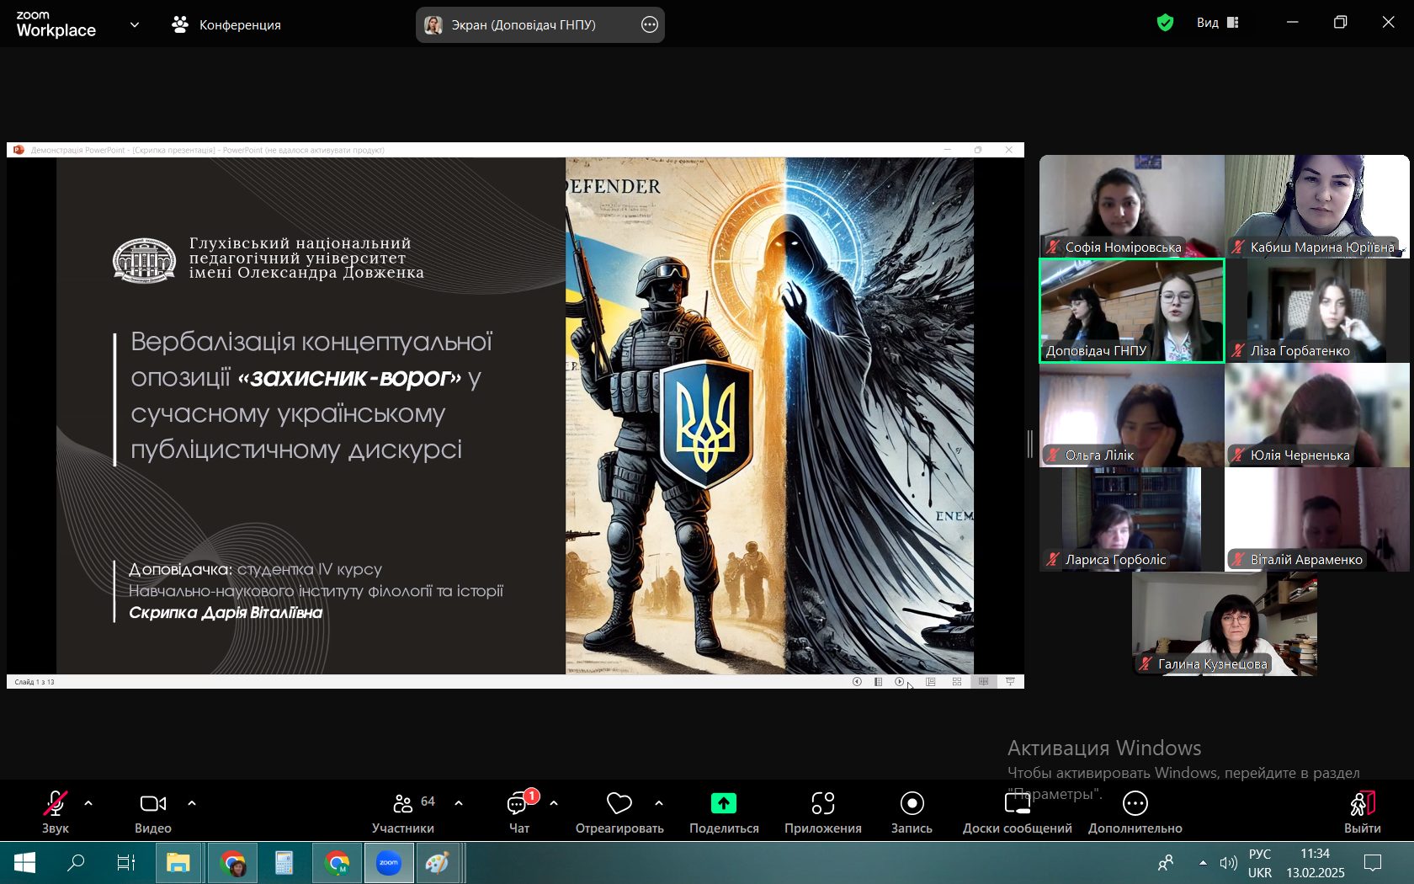
Task: Select Кабиш Марина Юріївна video tile
Action: click(x=1317, y=206)
